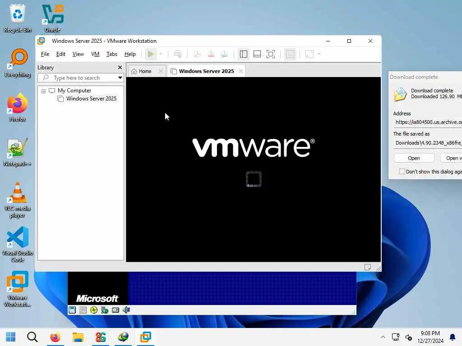Open the power options dropdown arrow

(x=161, y=54)
